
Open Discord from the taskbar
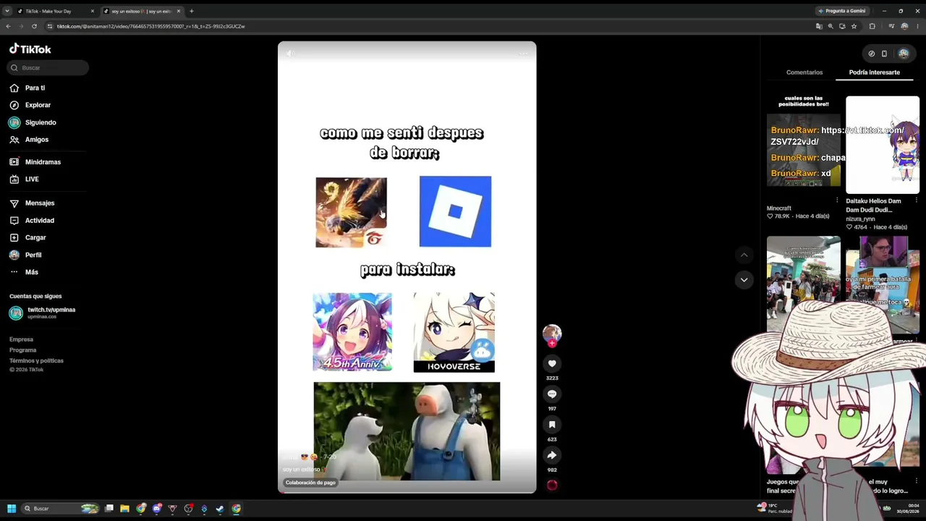tap(156, 509)
